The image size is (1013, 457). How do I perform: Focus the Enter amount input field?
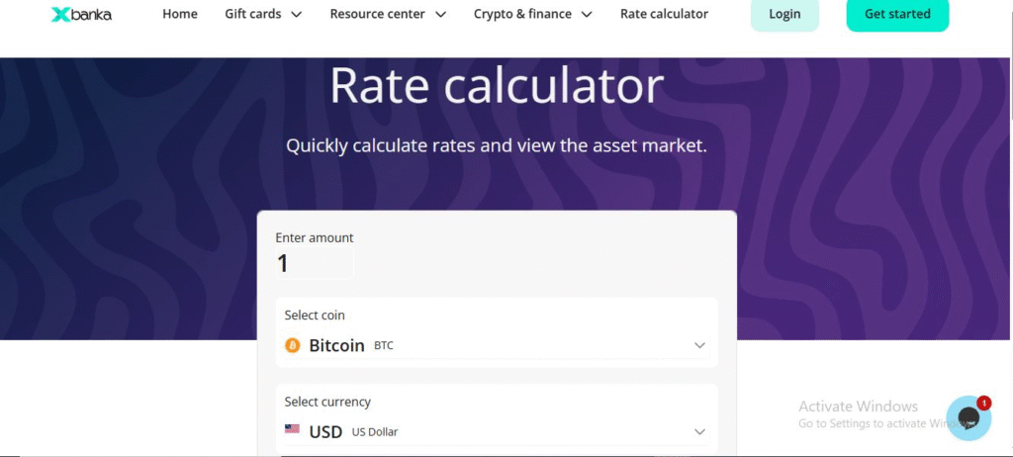(314, 263)
